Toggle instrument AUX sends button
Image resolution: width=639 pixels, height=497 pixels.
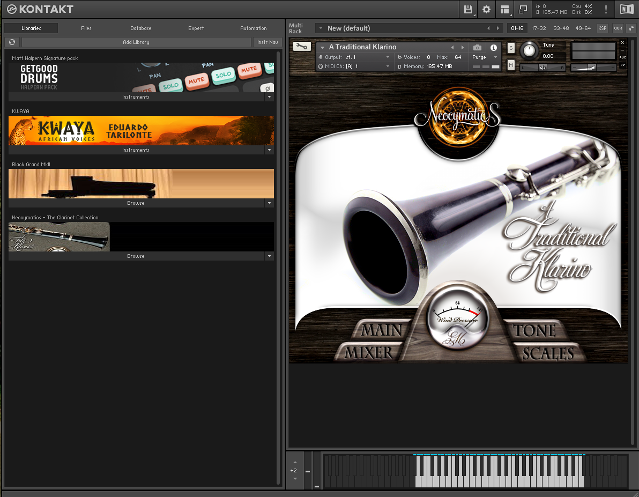tap(623, 57)
